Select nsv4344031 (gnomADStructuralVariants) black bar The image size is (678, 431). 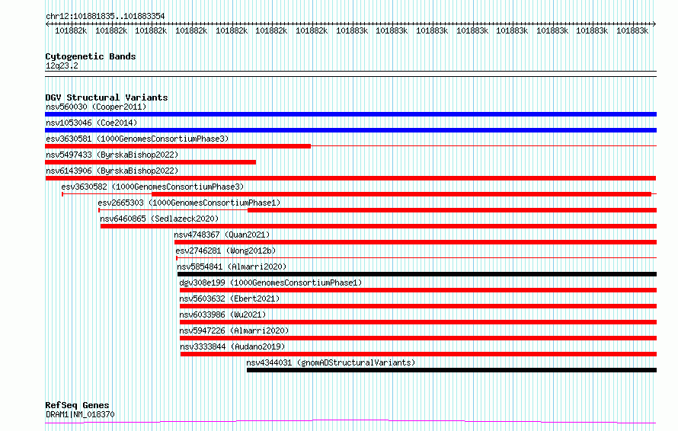tap(452, 370)
